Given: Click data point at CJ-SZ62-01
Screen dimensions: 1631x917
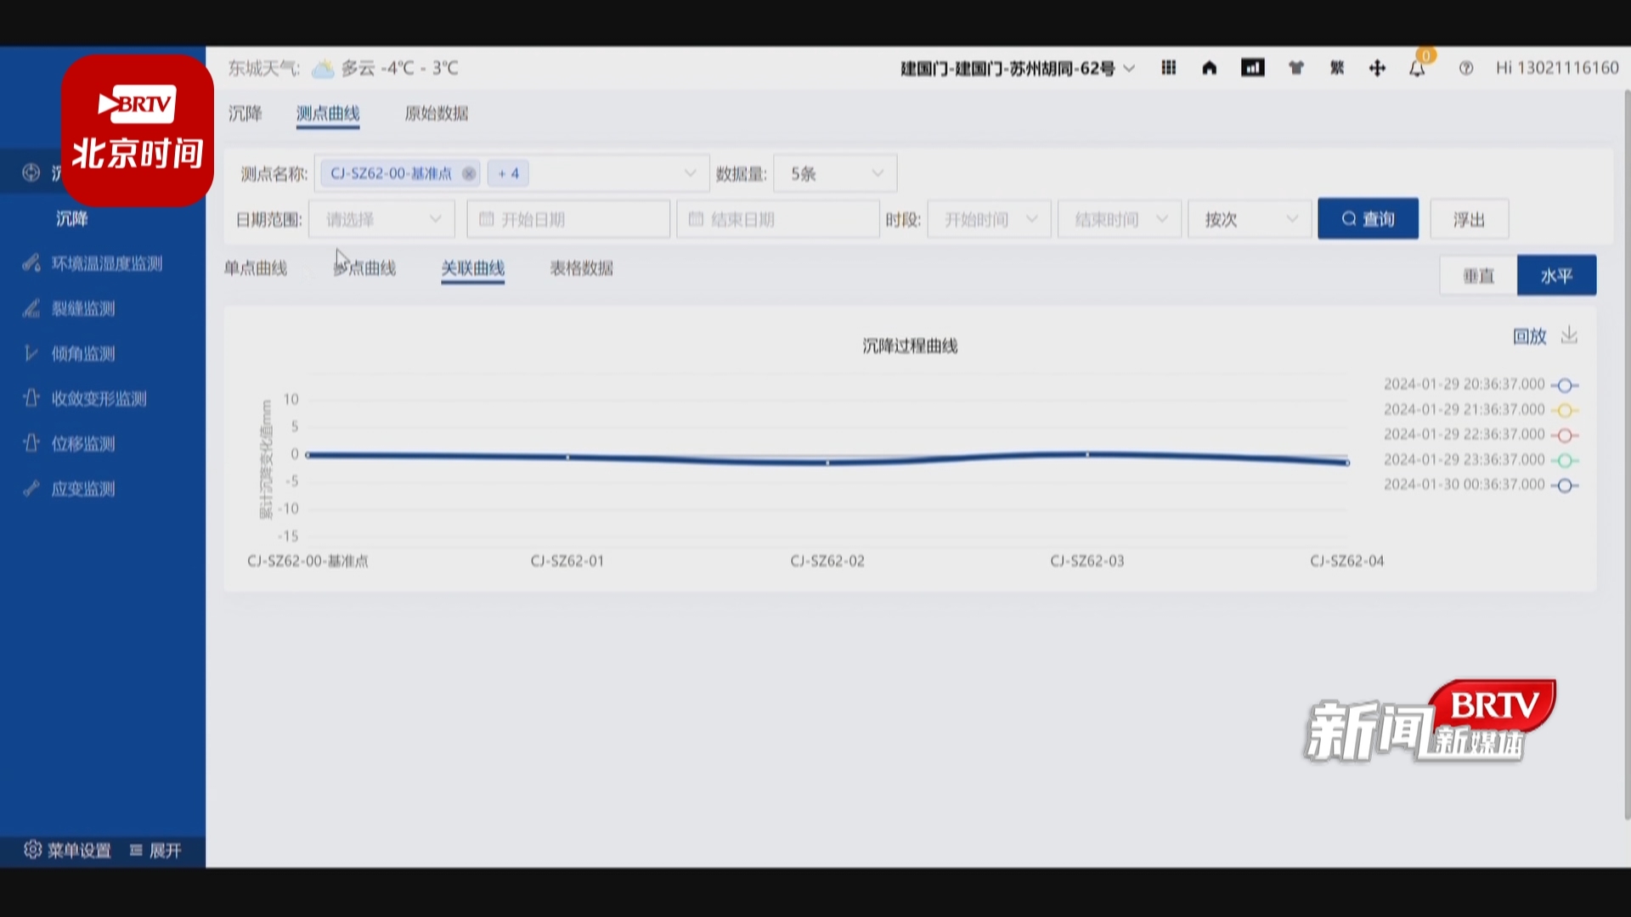Looking at the screenshot, I should (x=567, y=458).
